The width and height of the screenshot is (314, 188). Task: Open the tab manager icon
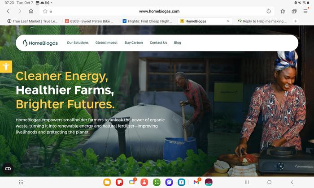[294, 11]
